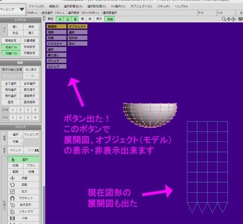Select the 投縄 lasso selection mode

31,172
